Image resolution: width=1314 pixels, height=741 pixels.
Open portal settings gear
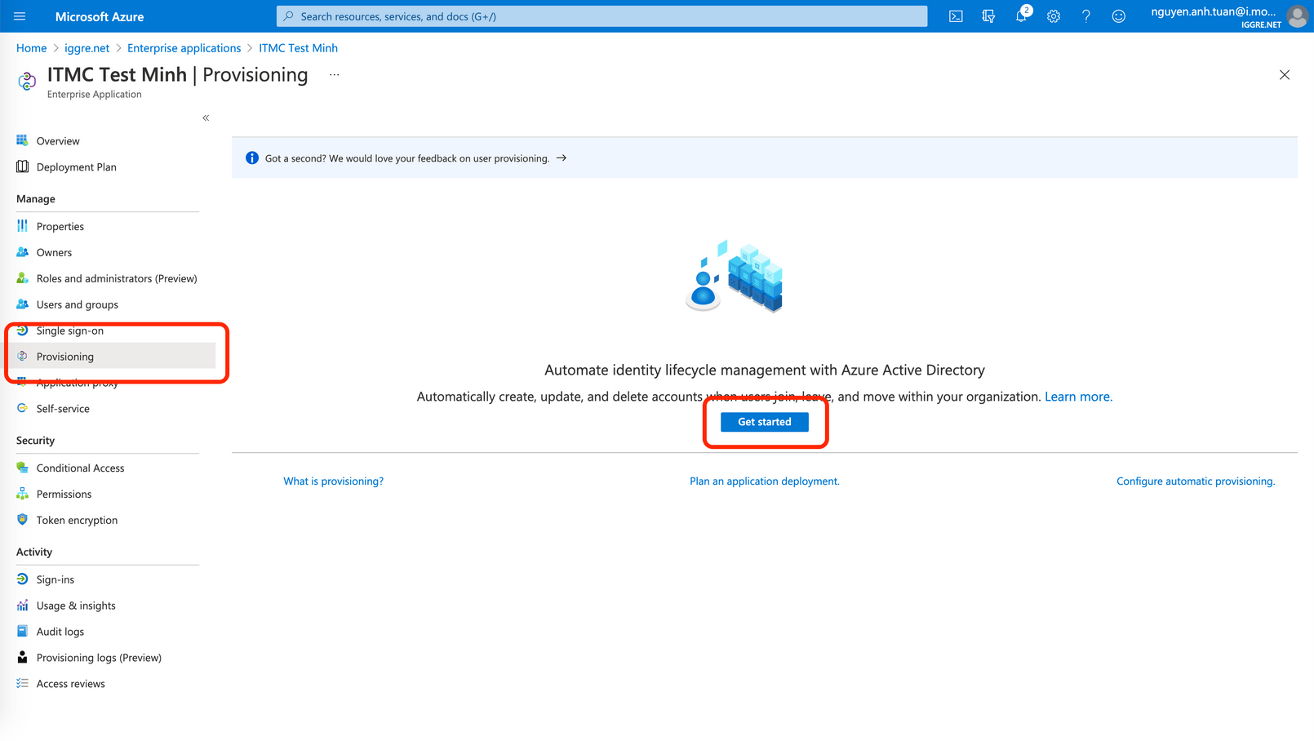tap(1054, 16)
